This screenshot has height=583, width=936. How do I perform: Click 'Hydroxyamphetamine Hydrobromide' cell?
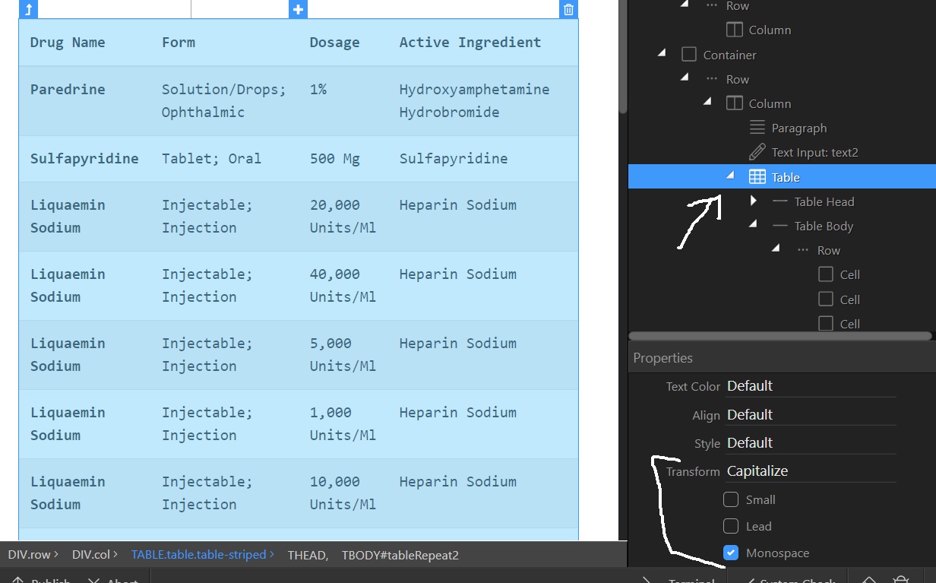(474, 100)
